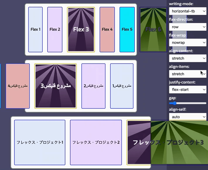Open the justify-content dropdown showing flex-start
The width and height of the screenshot is (208, 170).
point(187,90)
